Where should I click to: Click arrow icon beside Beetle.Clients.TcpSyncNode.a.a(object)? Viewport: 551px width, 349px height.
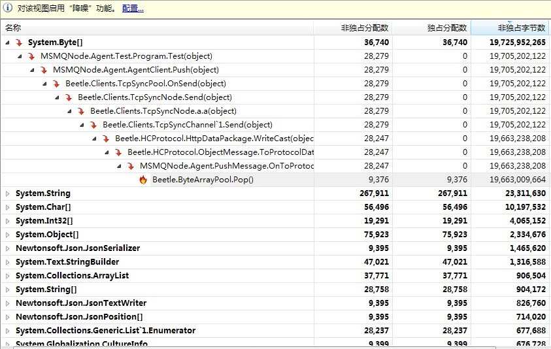(x=81, y=111)
